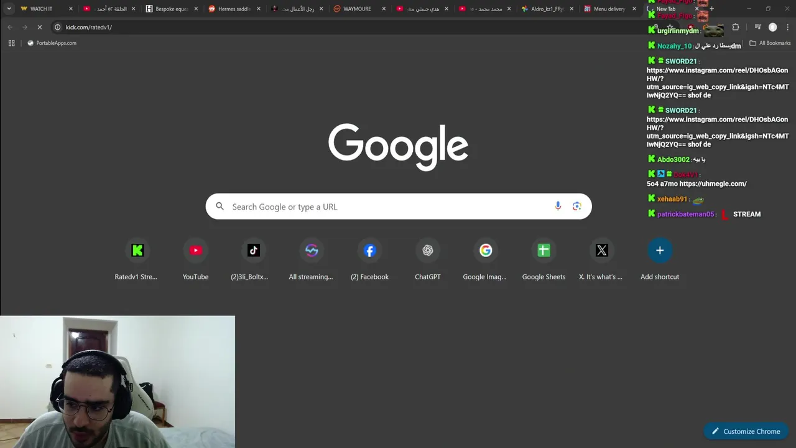View site information icon in address bar
This screenshot has height=448, width=796.
tap(57, 27)
